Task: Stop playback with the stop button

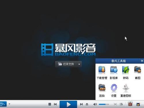Action: (x=50, y=104)
